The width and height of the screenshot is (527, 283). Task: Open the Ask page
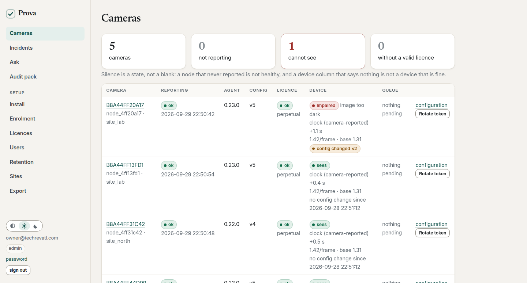[x=45, y=62]
